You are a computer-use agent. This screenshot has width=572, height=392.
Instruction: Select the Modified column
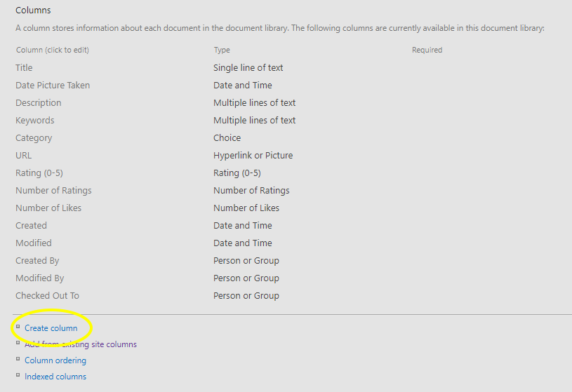coord(34,243)
